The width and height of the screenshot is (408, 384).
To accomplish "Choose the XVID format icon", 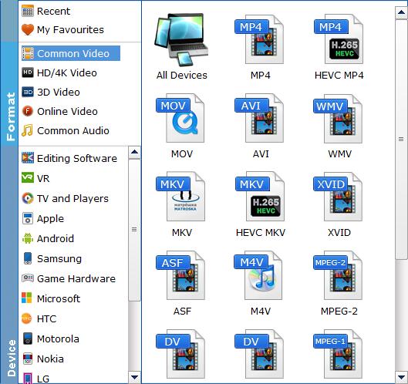I will tap(338, 197).
